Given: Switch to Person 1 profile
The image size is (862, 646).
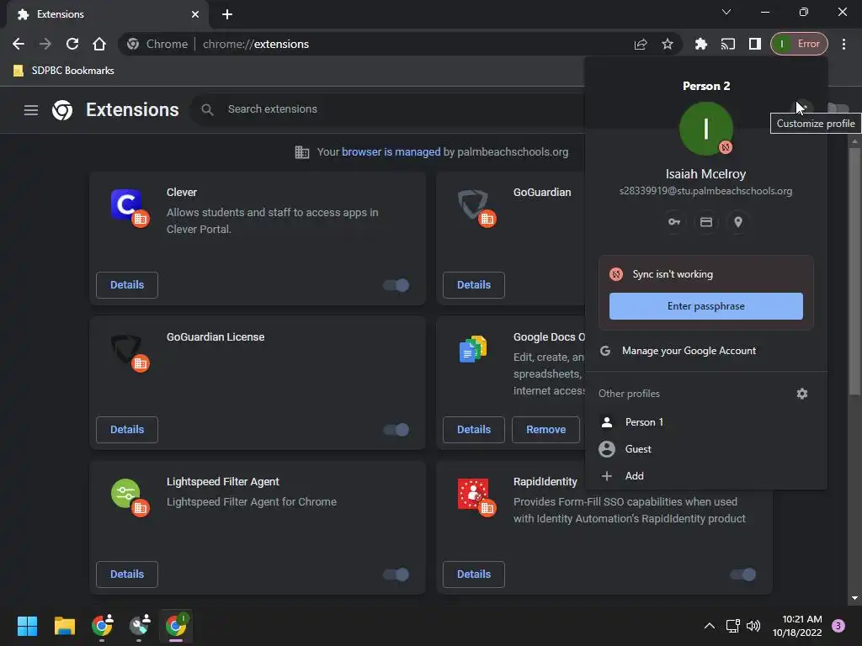Looking at the screenshot, I should [x=706, y=422].
